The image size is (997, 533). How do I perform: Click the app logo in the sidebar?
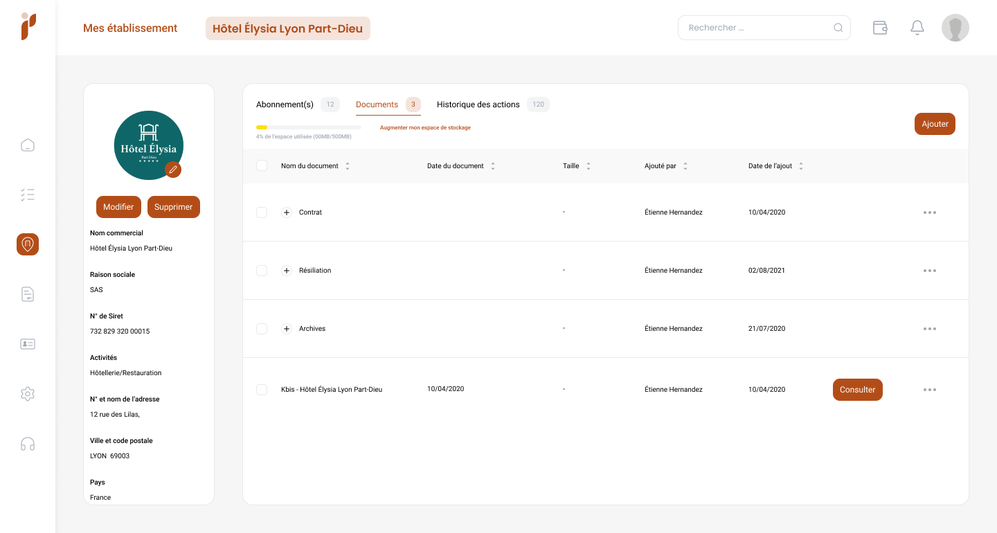tap(28, 26)
